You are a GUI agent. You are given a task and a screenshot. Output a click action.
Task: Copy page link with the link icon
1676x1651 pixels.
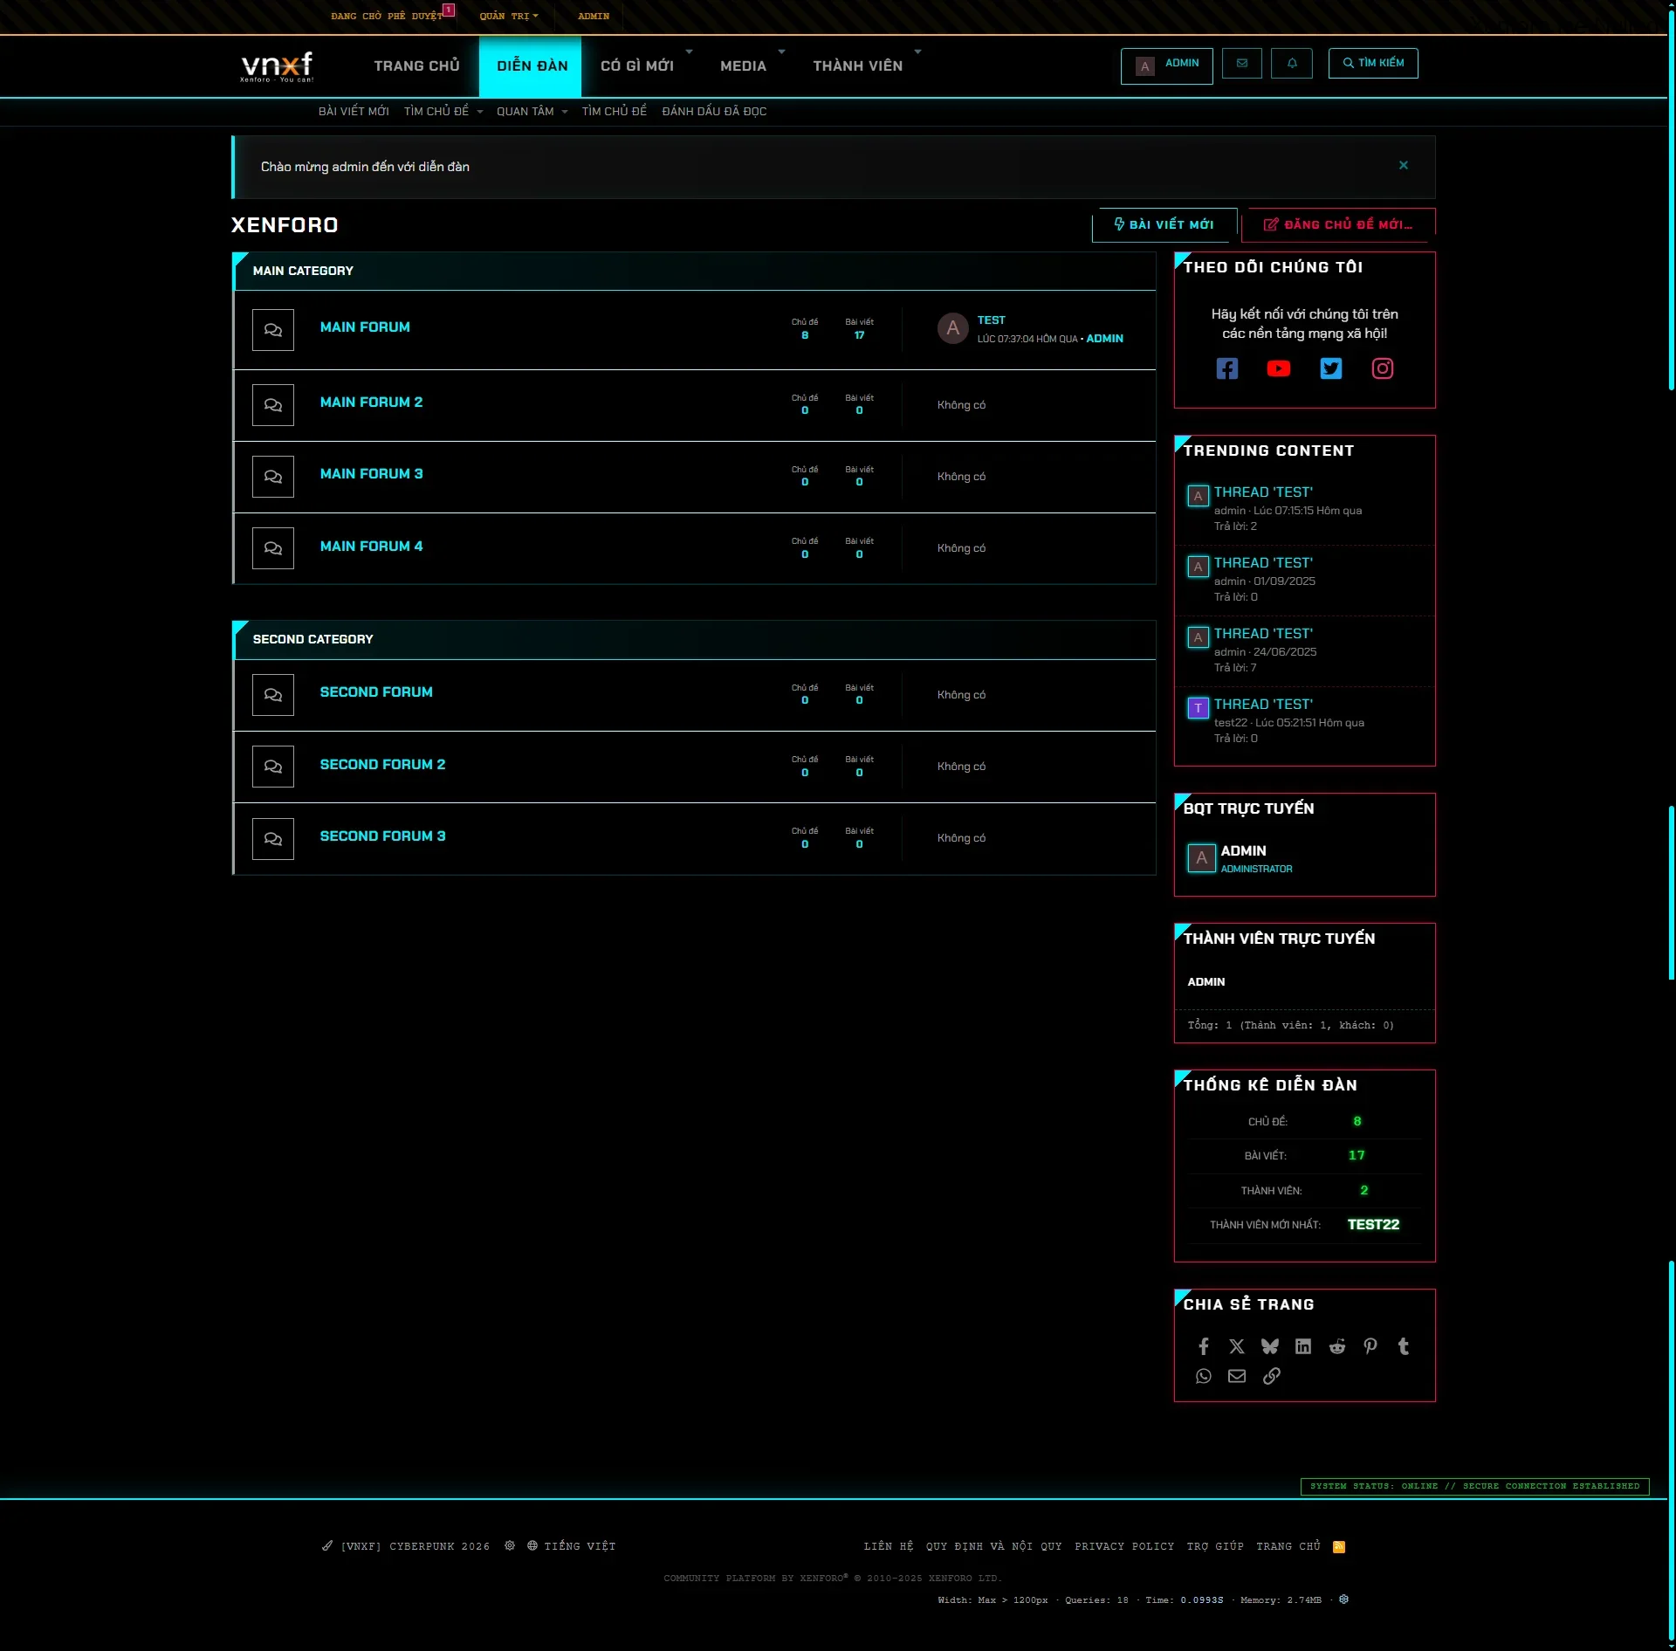pyautogui.click(x=1272, y=1377)
